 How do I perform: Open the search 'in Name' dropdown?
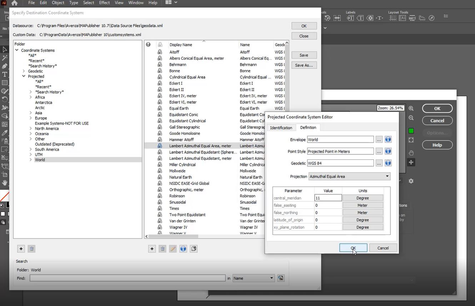pos(253,278)
